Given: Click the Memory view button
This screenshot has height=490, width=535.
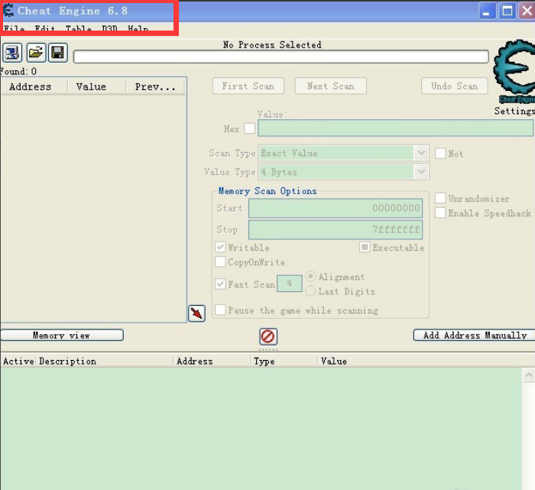Looking at the screenshot, I should click(61, 336).
